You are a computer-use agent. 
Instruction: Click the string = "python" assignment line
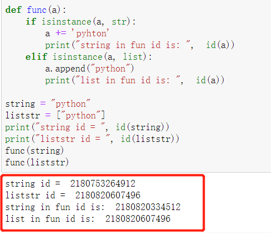coord(48,104)
